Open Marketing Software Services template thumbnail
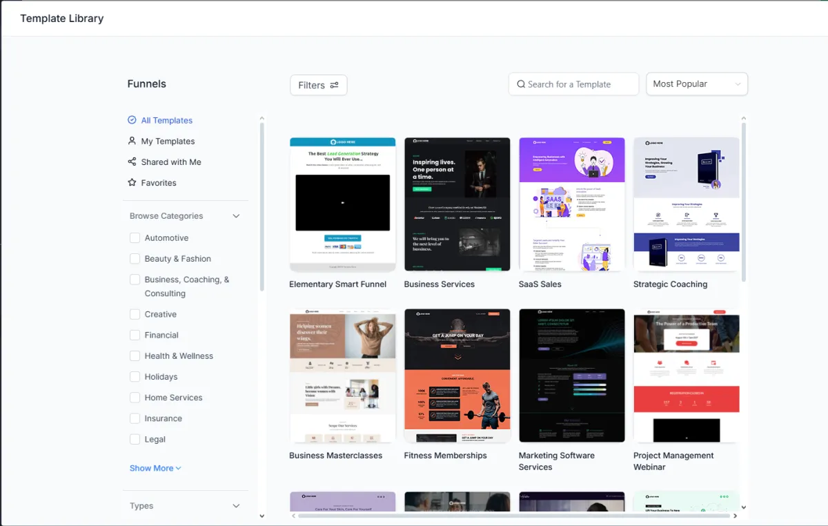 pos(572,376)
